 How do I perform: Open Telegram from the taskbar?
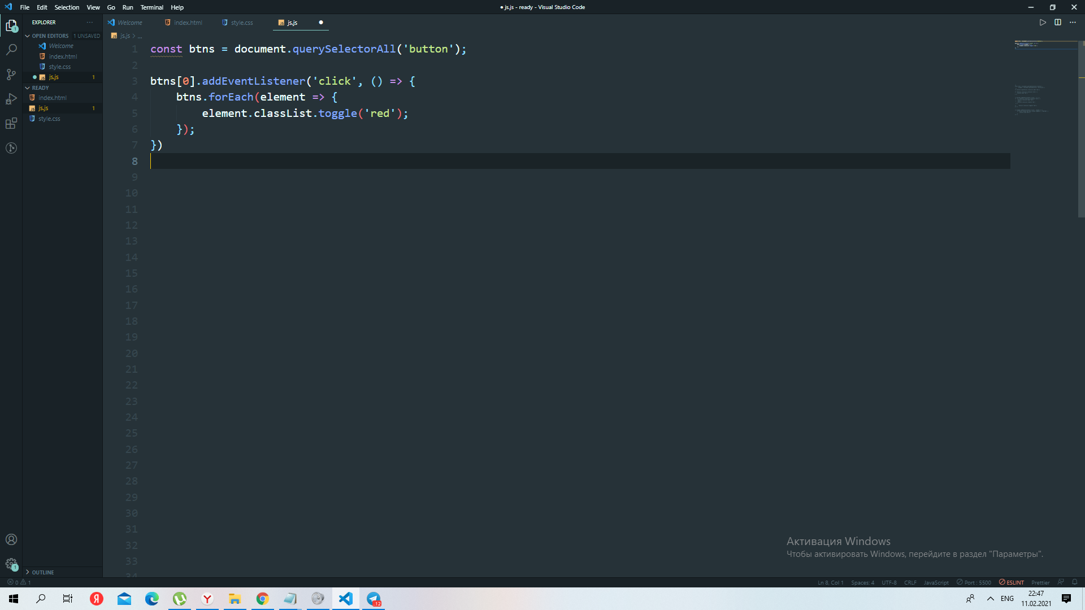[x=374, y=599]
